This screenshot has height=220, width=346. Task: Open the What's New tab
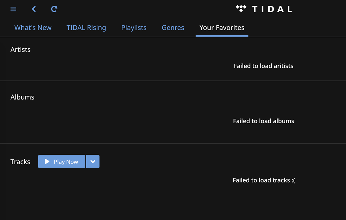click(x=33, y=27)
